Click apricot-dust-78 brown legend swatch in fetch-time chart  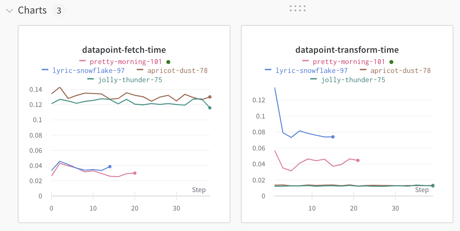pos(140,70)
